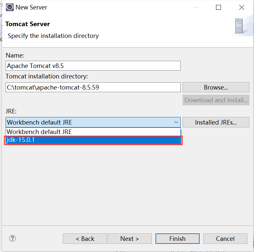
Task: Click the "Name:" label
Action: (15, 55)
